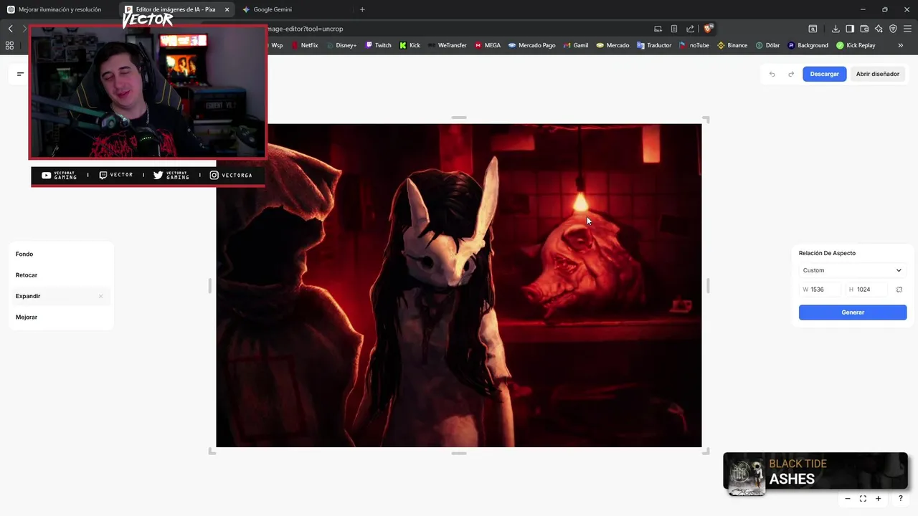Open the Disney+ bookmark
918x516 pixels.
coord(341,45)
